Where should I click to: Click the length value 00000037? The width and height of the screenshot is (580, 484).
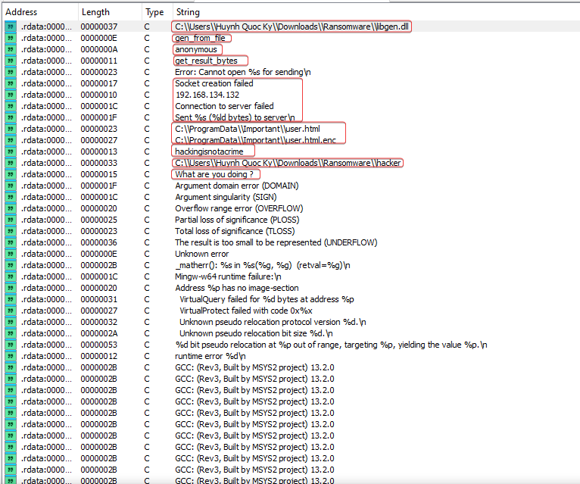(98, 27)
